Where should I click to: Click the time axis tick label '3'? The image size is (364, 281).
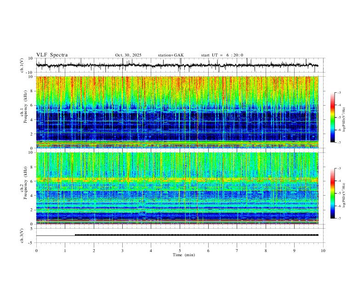click(x=122, y=251)
